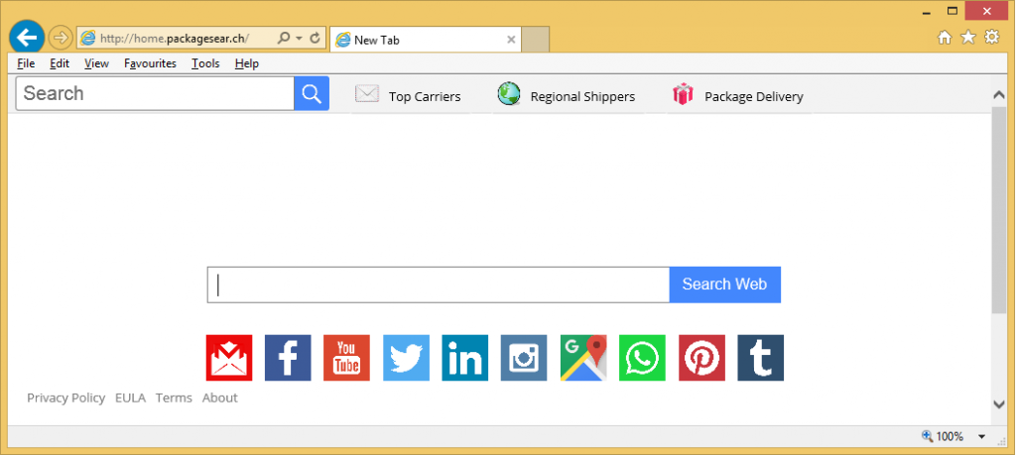Open the Google Maps icon
The height and width of the screenshot is (455, 1016).
(x=583, y=358)
